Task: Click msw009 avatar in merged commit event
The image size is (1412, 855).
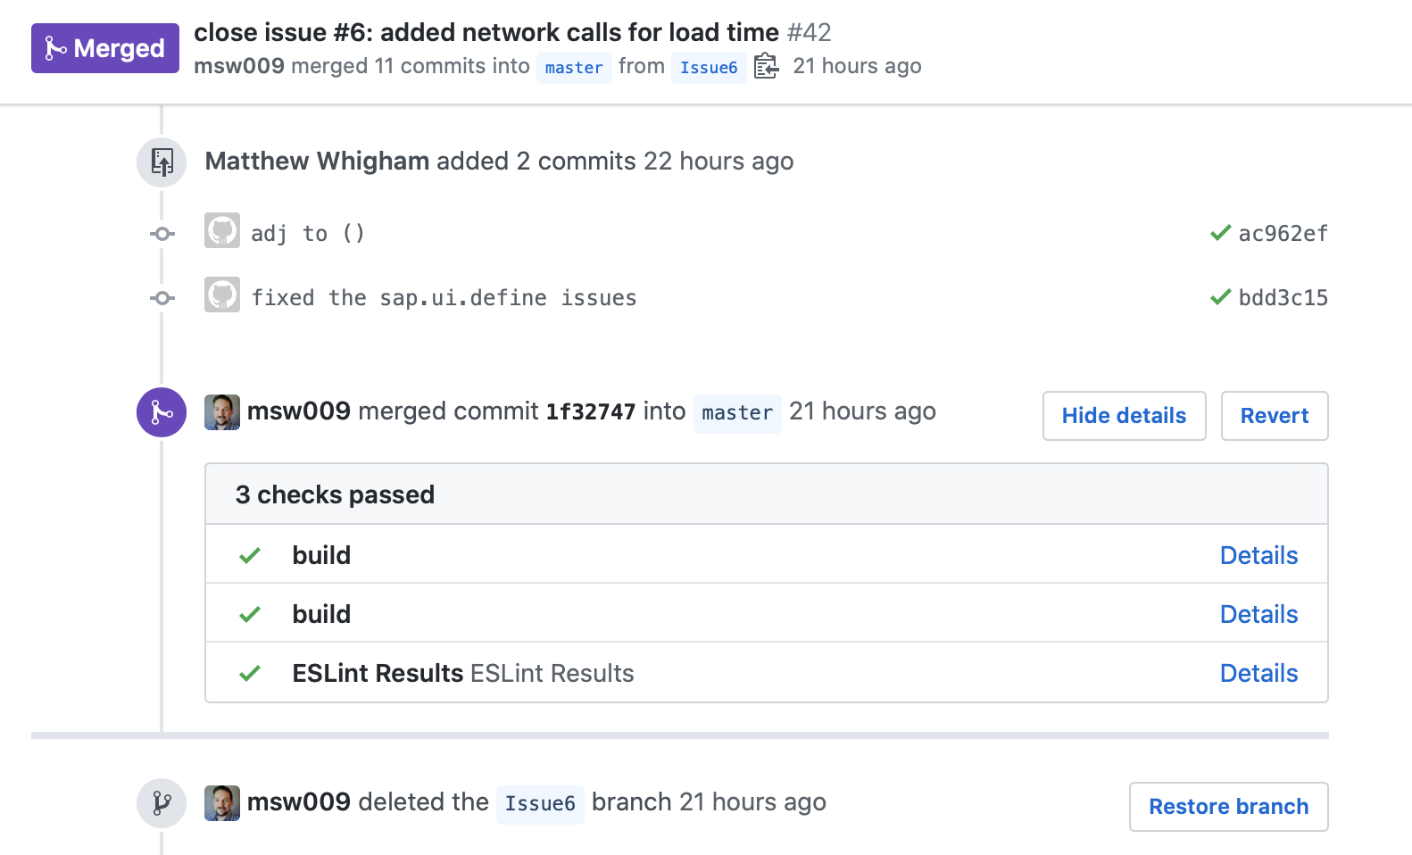Action: tap(222, 412)
